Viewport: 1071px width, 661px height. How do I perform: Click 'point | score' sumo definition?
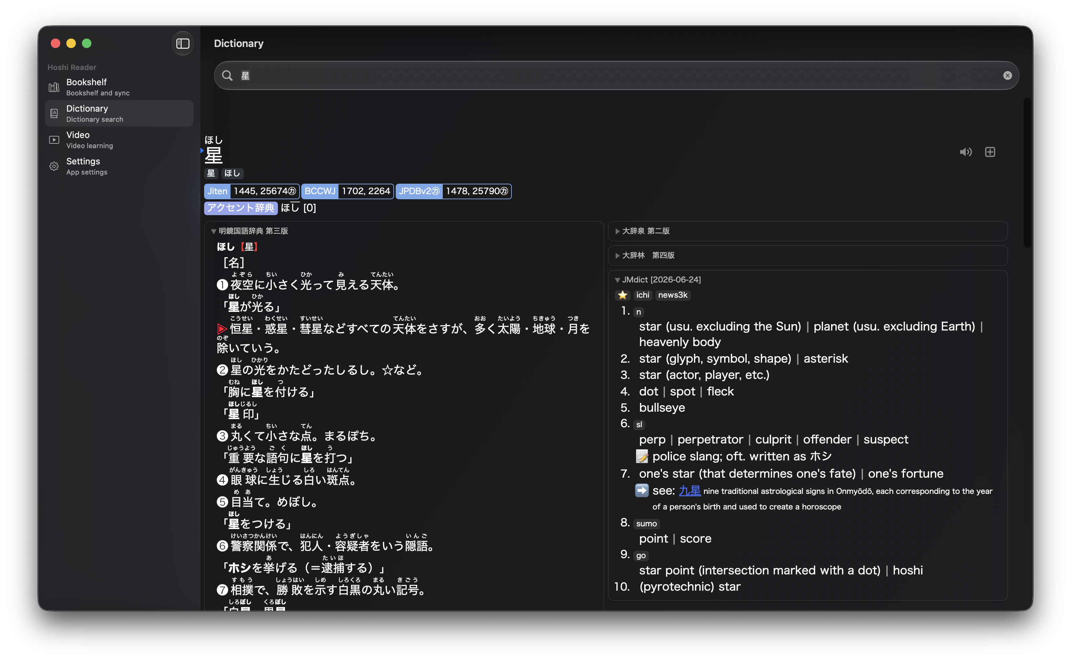675,539
